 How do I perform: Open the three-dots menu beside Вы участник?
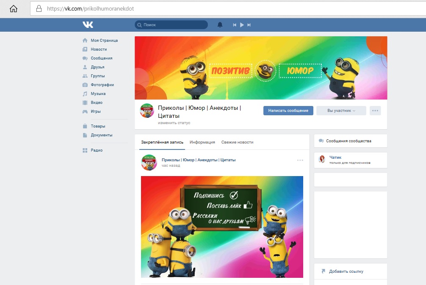375,111
